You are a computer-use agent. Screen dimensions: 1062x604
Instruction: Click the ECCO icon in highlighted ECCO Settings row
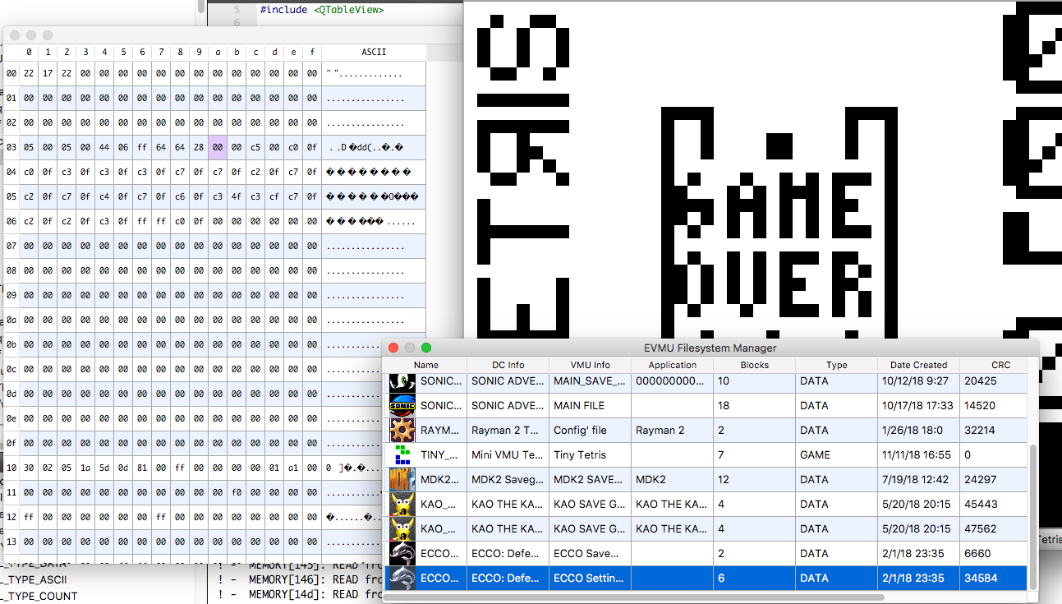(x=402, y=578)
